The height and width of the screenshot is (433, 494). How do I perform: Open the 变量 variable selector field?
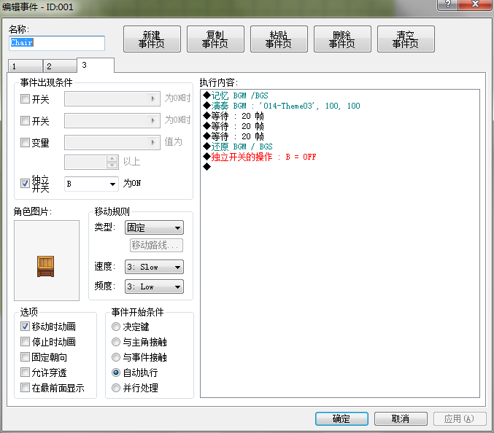(x=112, y=142)
